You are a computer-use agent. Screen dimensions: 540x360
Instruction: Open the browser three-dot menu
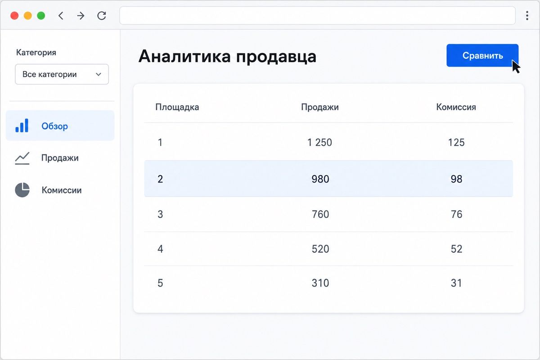point(527,16)
